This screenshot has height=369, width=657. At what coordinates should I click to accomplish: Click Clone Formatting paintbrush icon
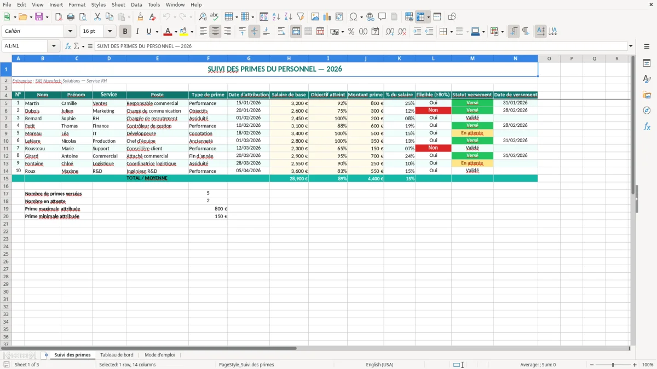[141, 17]
